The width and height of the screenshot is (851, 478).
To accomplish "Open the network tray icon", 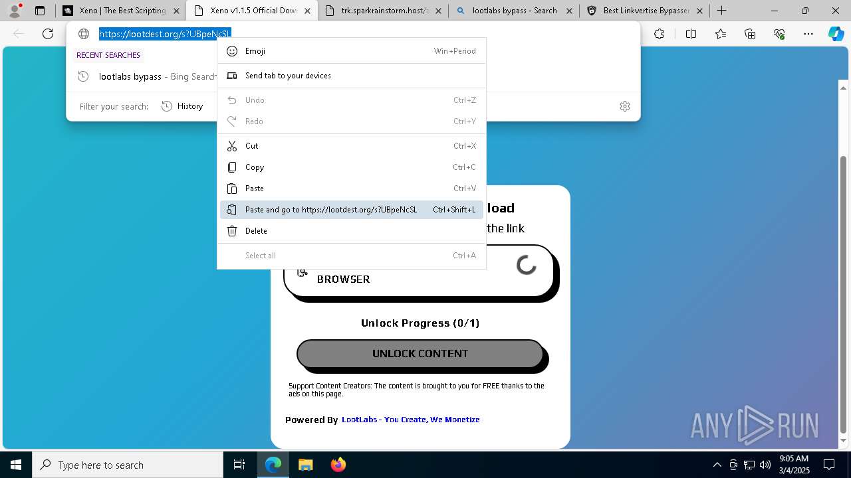I will (749, 465).
